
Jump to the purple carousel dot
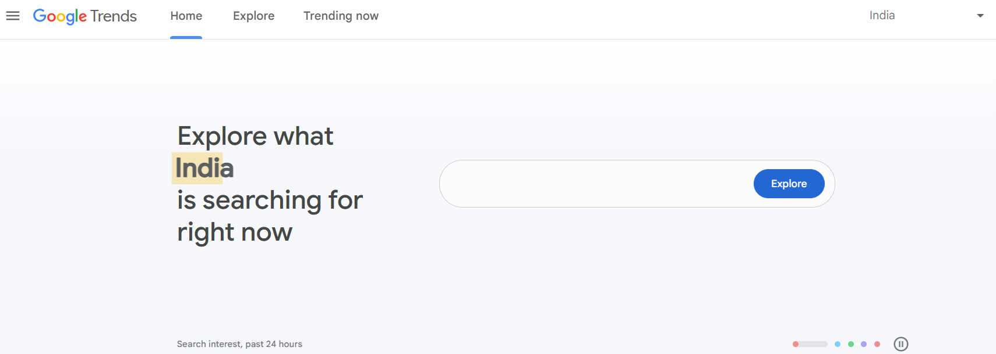[x=864, y=344]
